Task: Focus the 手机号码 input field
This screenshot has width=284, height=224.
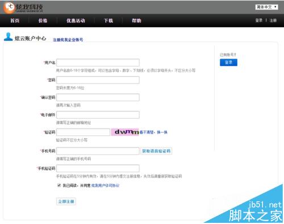Action: pos(98,151)
